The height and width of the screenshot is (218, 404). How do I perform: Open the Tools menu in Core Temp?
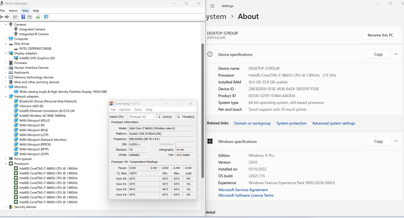point(138,110)
